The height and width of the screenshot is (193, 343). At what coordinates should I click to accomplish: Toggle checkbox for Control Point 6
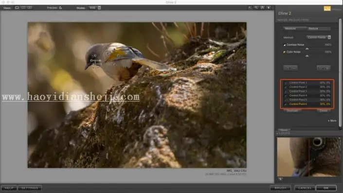(x=286, y=104)
